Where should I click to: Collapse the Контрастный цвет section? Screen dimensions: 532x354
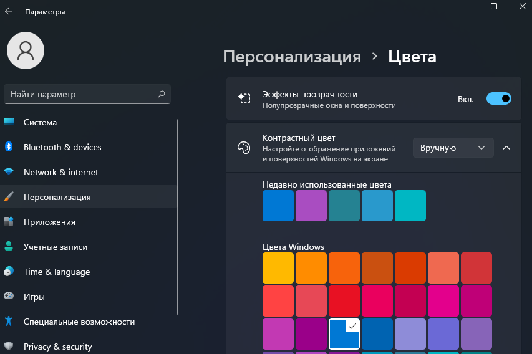[506, 148]
